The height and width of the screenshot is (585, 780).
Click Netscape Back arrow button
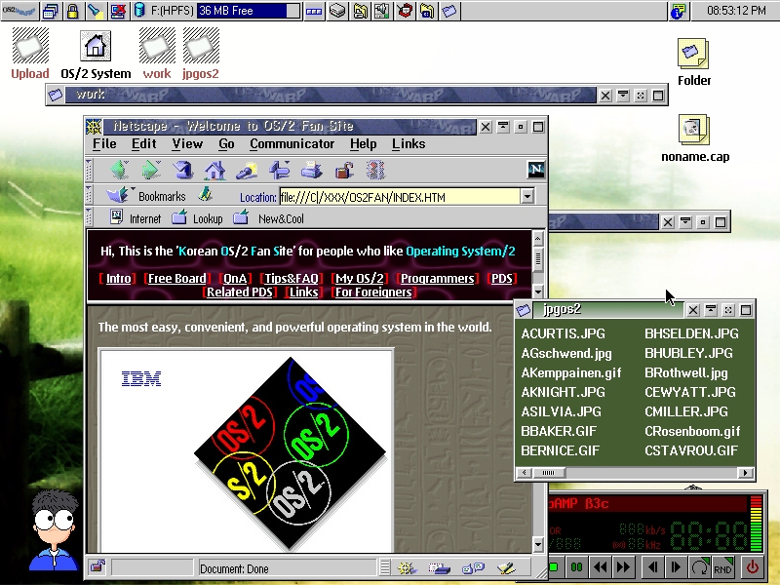click(120, 170)
